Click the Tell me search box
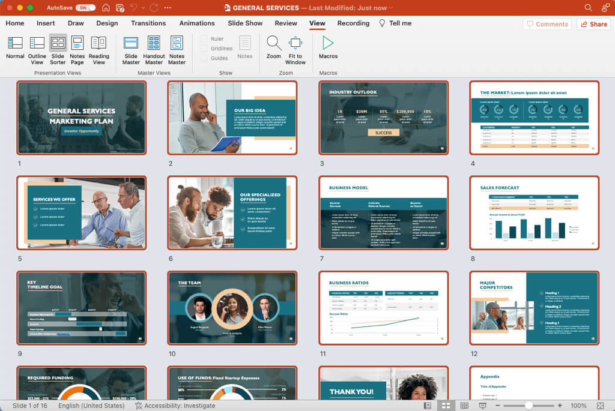Screen dimensions: 615x411 coord(395,23)
